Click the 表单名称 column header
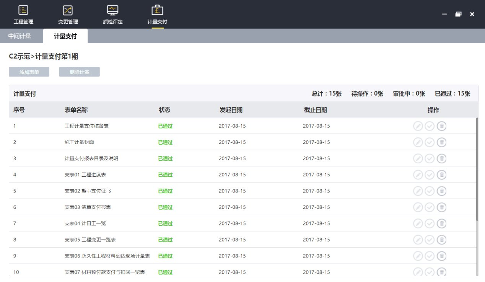This screenshot has width=485, height=282. coord(76,110)
